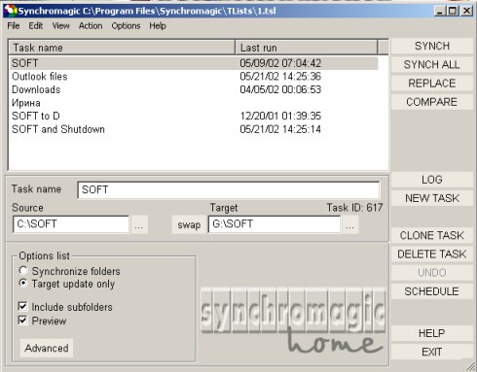Image resolution: width=477 pixels, height=372 pixels.
Task: Click DELETE TASK button
Action: tap(432, 254)
